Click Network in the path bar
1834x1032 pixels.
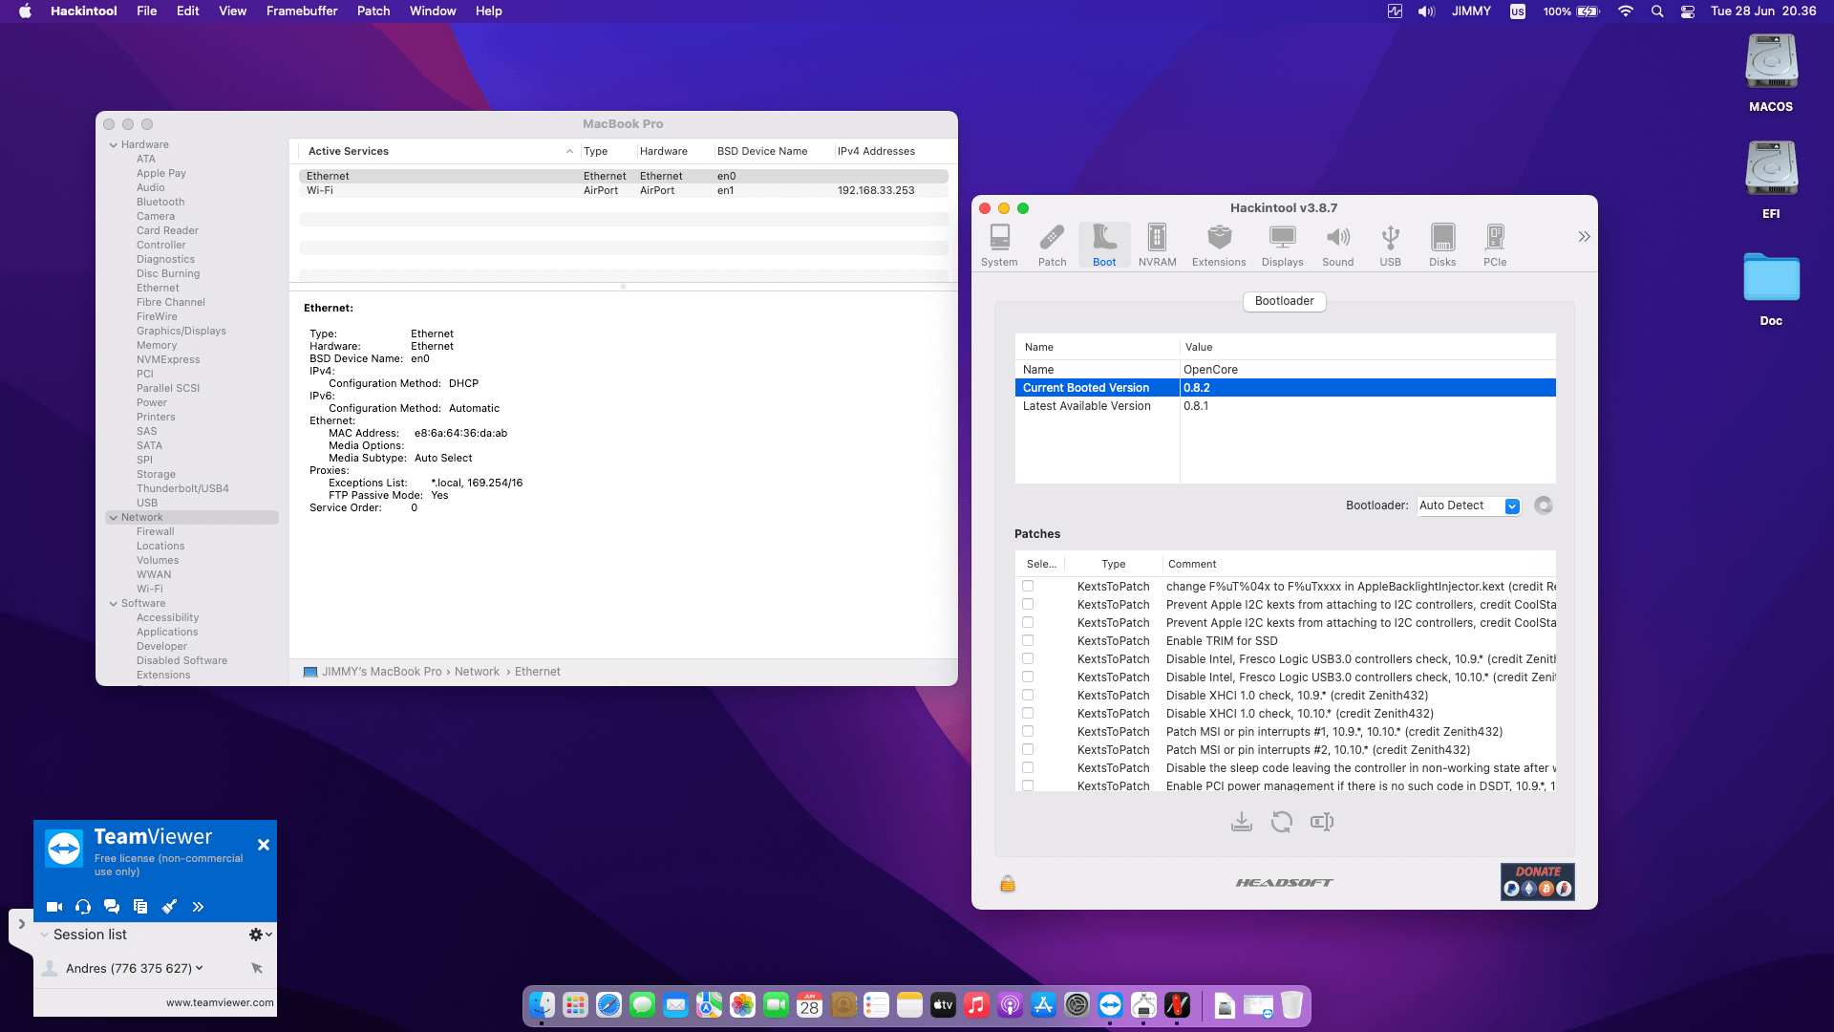click(477, 672)
